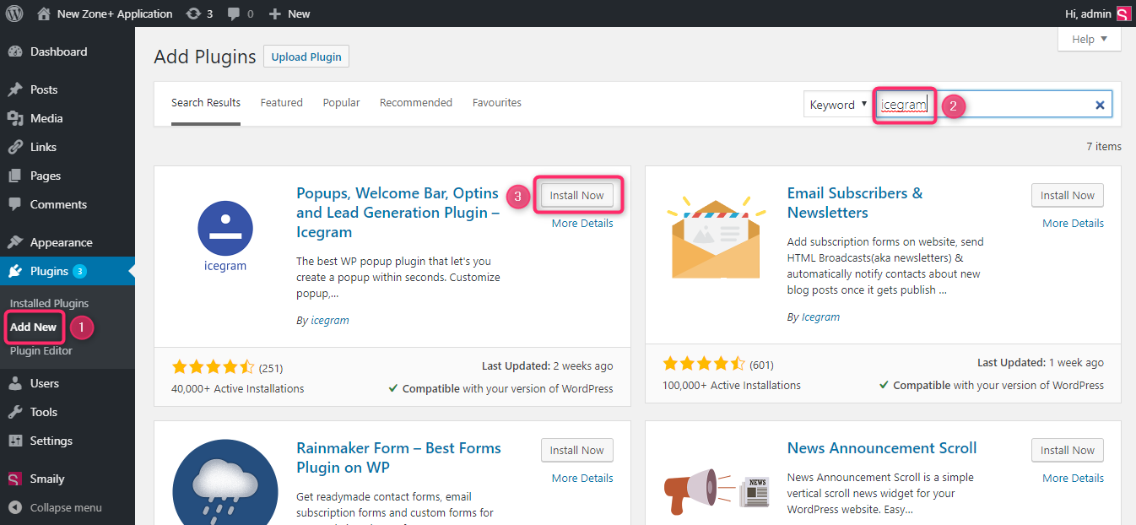Open the Popups, Welcome Bar, Optins title link
The height and width of the screenshot is (525, 1136).
click(x=398, y=213)
